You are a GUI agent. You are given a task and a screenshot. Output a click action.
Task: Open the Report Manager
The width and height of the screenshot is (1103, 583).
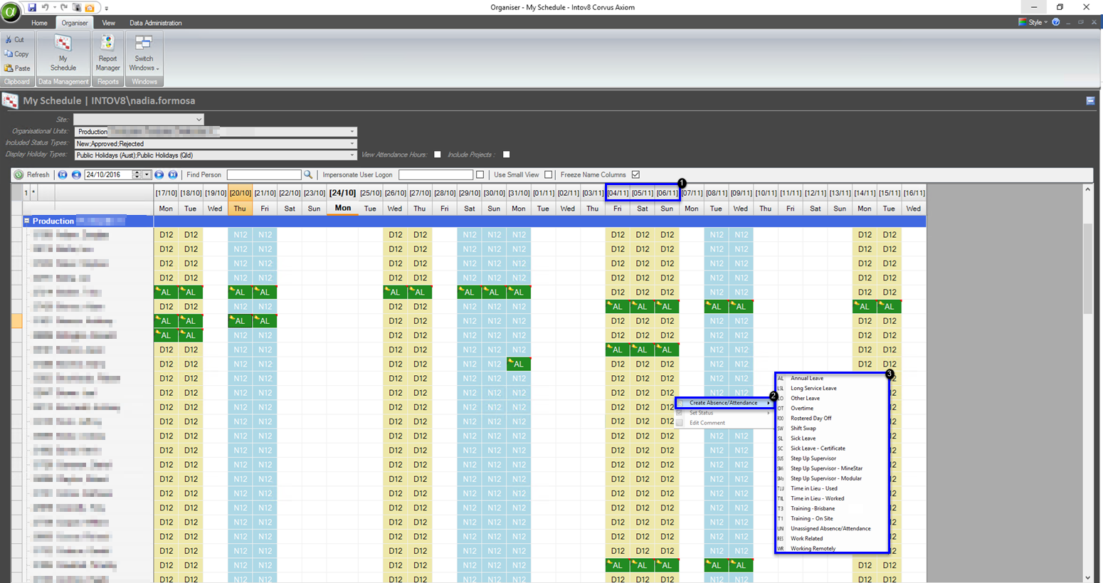click(107, 53)
